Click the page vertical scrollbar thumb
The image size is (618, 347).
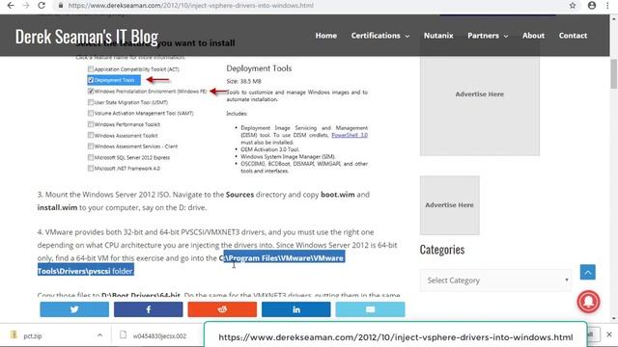pyautogui.click(x=614, y=74)
